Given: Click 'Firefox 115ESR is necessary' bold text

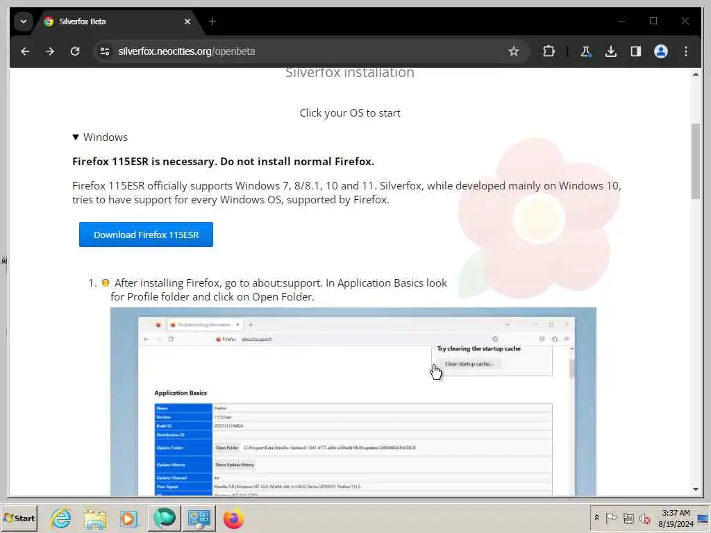Looking at the screenshot, I should 223,161.
